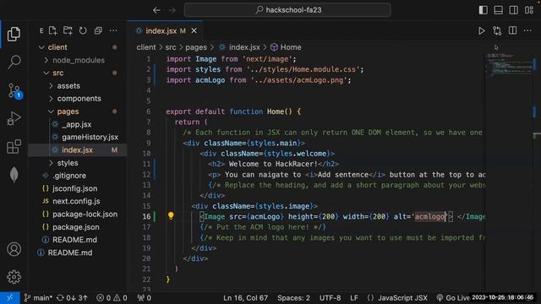Viewport: 541px width, 304px height.
Task: Toggle the secondary side bar
Action: point(513,10)
